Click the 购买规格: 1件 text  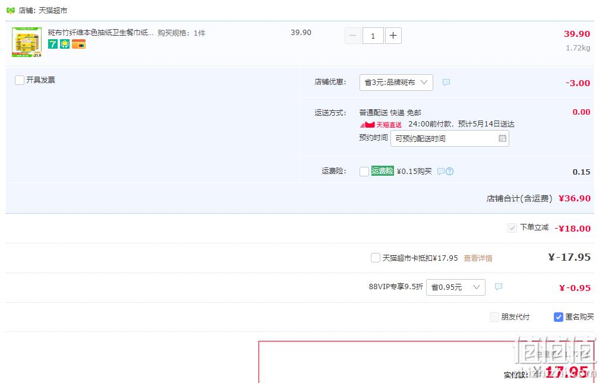(181, 33)
